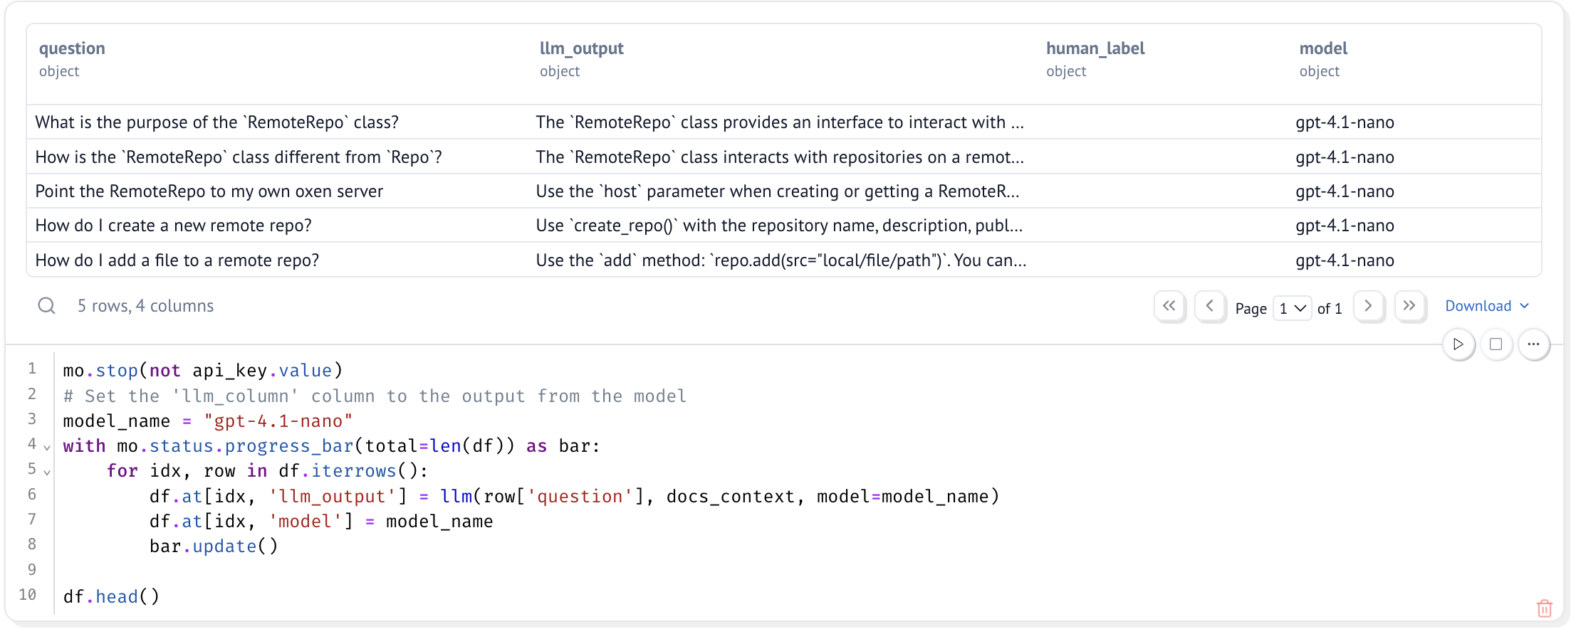Open the cell actions ellipsis menu
Viewport: 1571px width, 629px height.
click(x=1533, y=344)
